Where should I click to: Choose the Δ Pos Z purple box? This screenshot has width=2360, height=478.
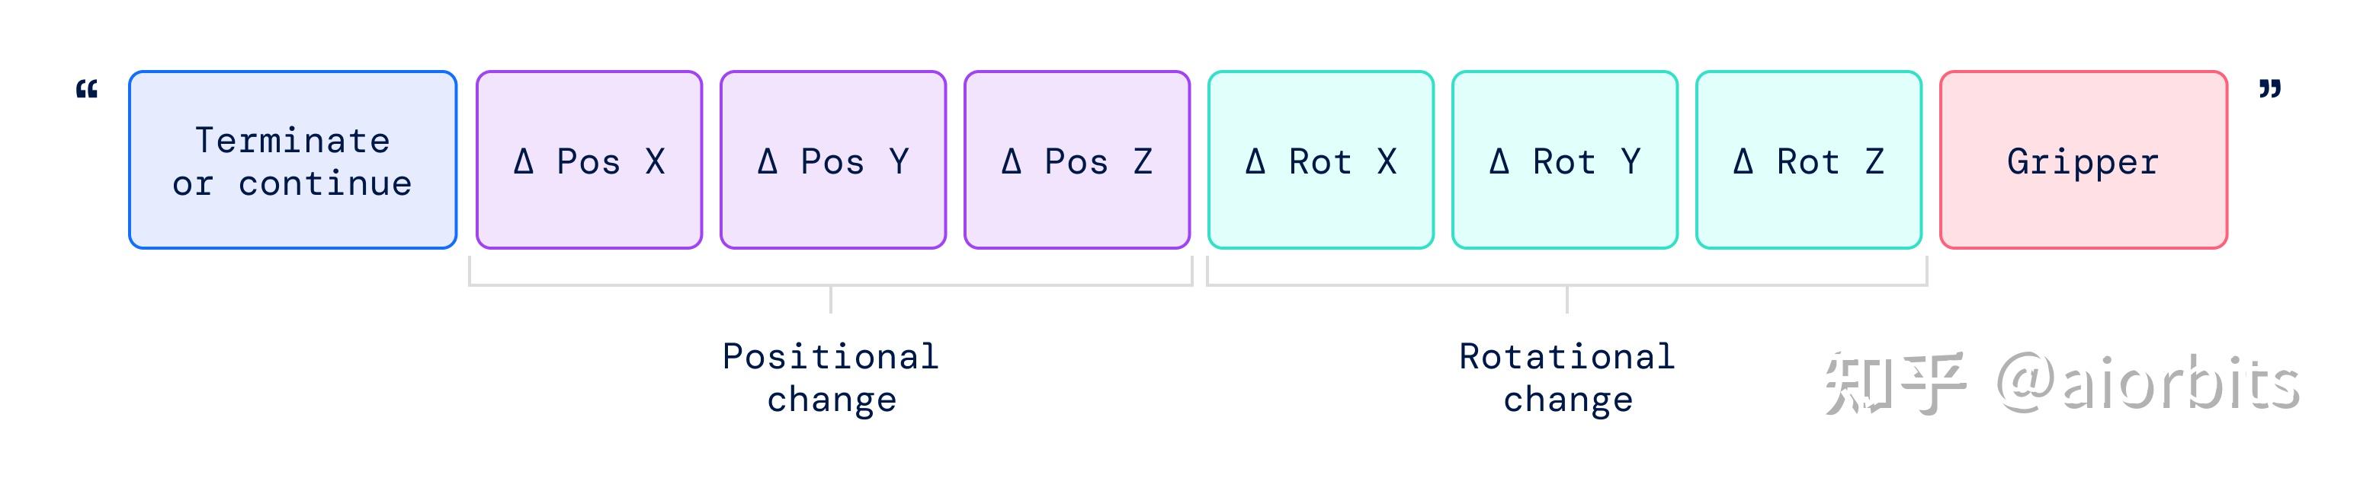click(1076, 160)
